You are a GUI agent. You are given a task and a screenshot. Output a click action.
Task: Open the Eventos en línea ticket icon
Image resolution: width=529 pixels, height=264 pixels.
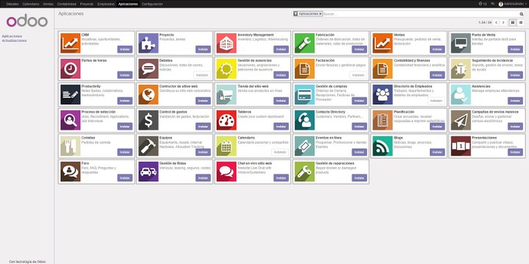pyautogui.click(x=304, y=146)
